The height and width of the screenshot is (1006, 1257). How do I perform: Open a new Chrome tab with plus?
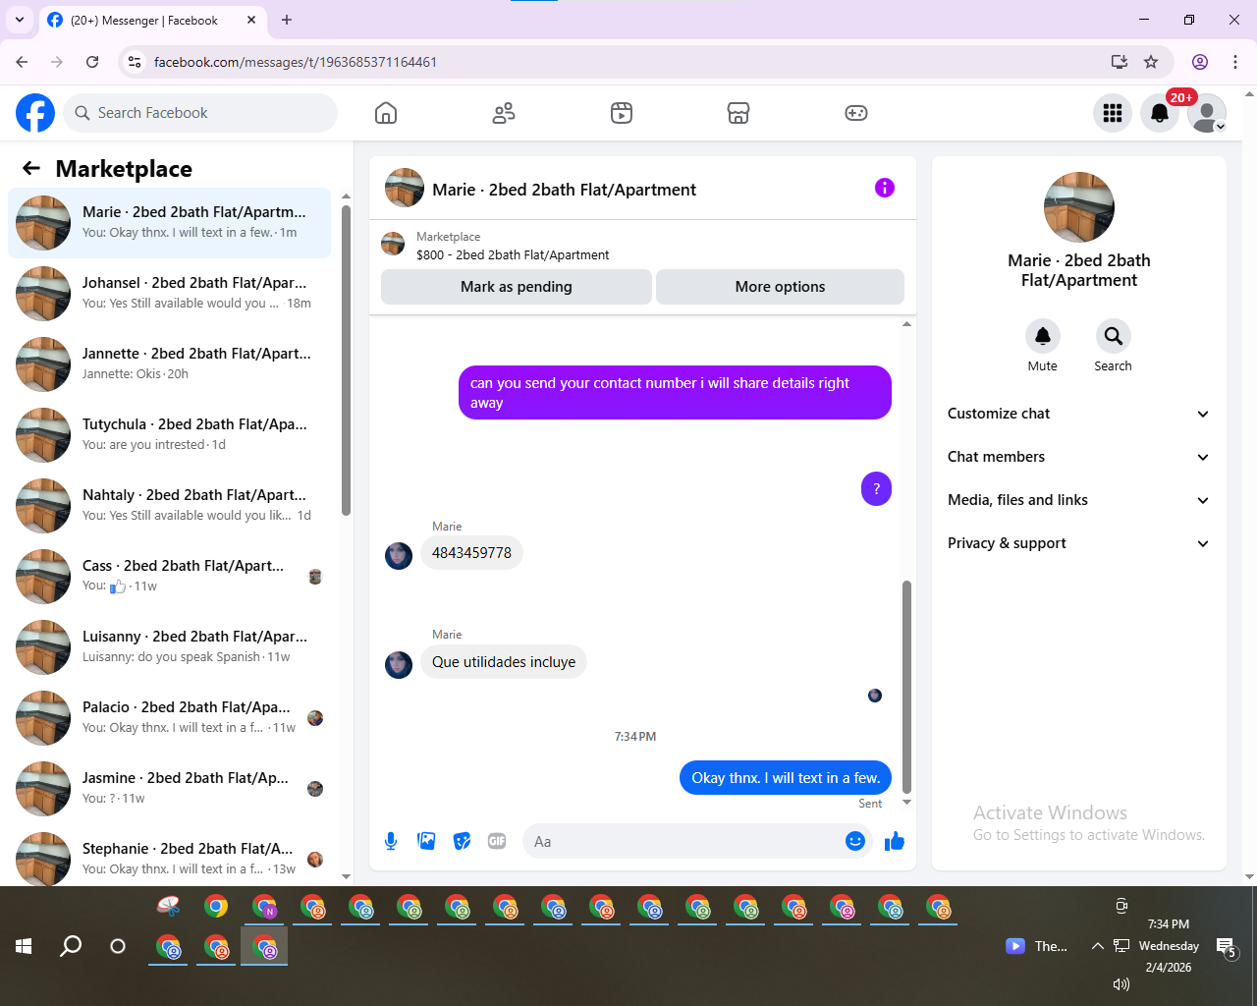point(287,20)
